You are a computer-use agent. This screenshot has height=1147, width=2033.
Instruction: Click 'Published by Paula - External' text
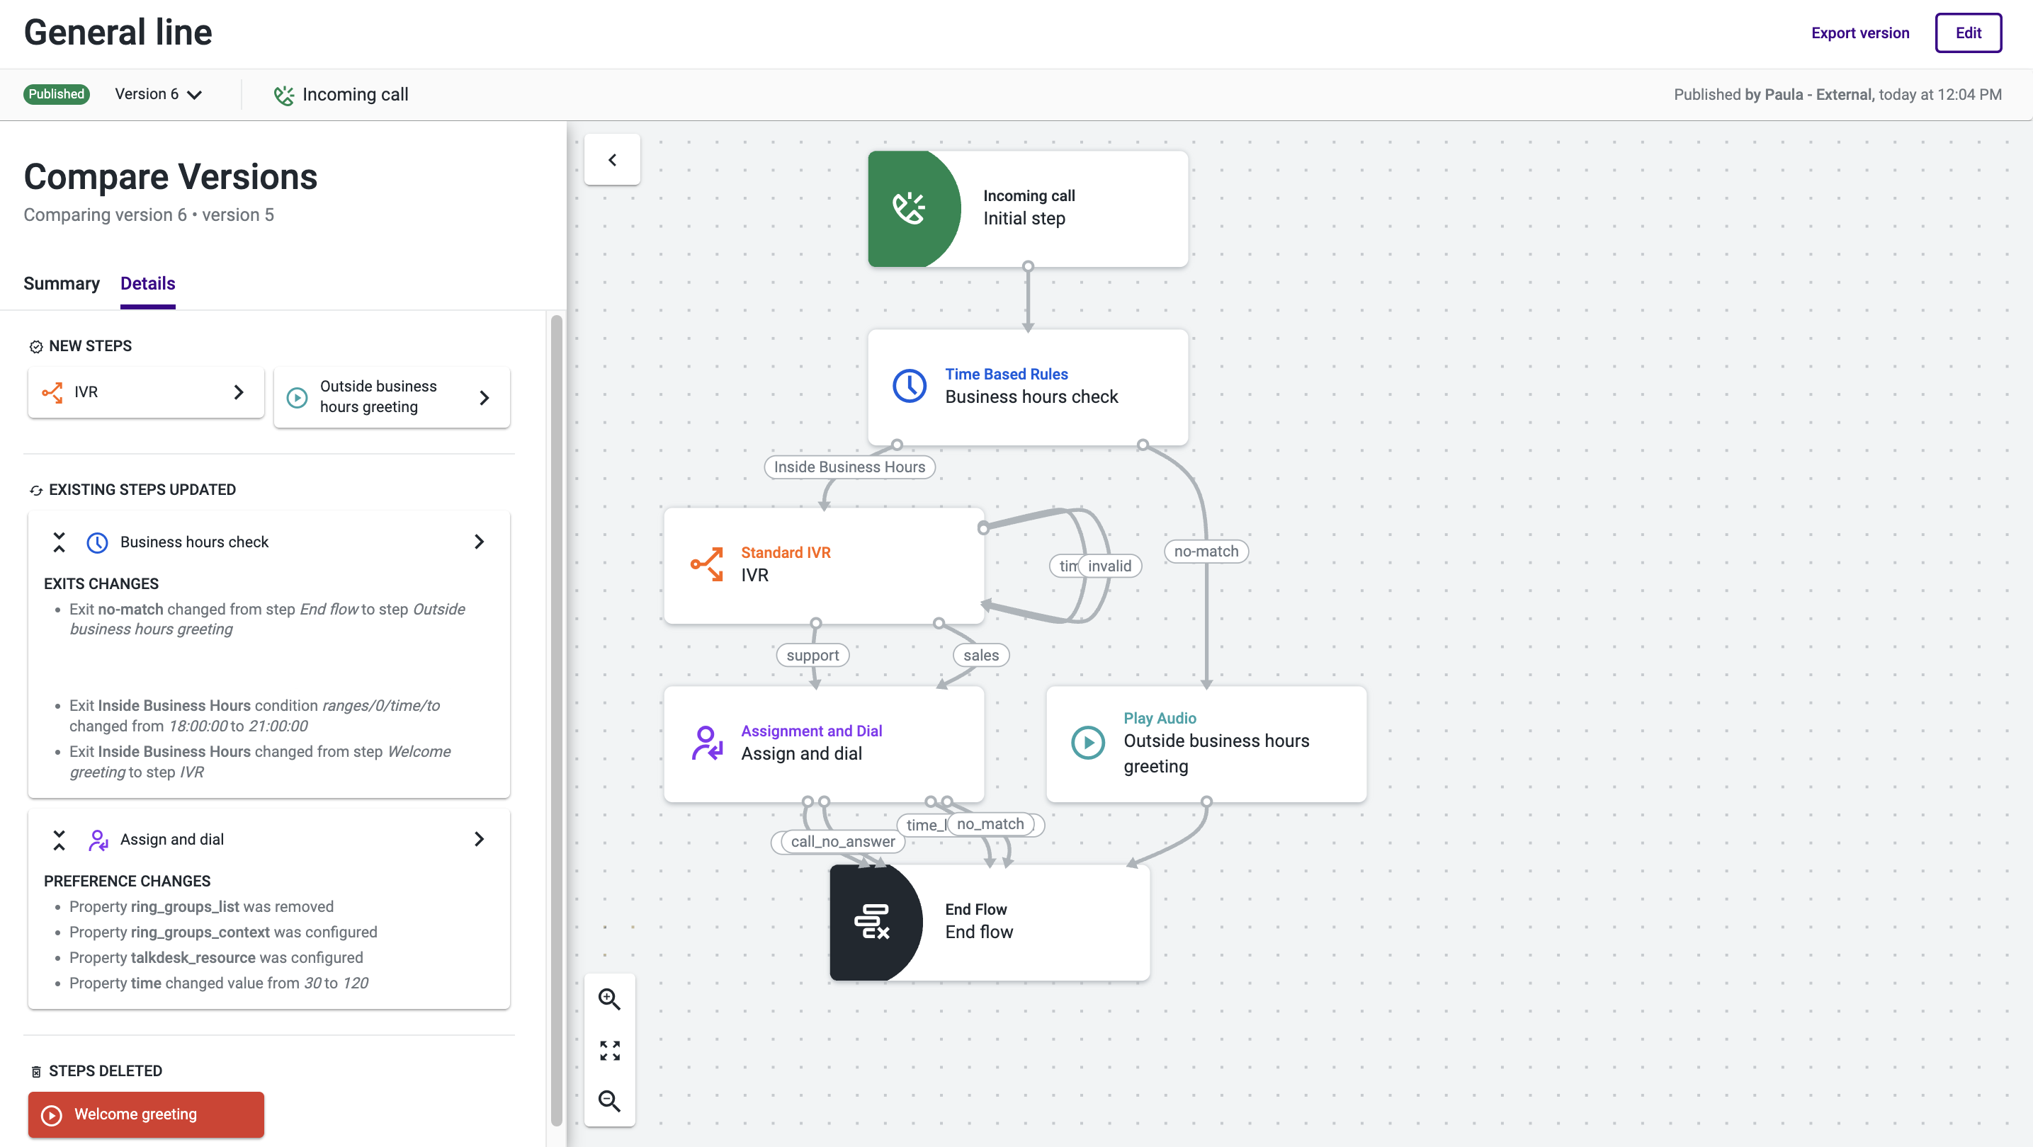click(1772, 95)
